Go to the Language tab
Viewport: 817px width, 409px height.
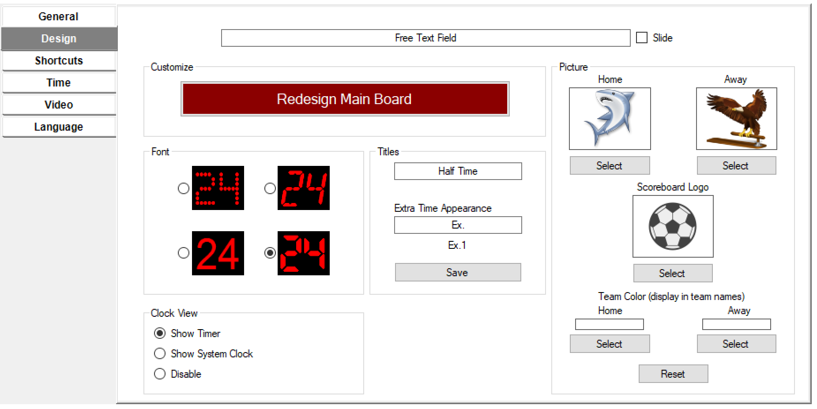tap(59, 127)
